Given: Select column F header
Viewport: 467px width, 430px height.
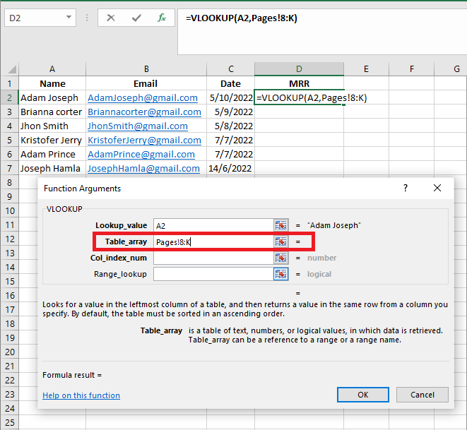Looking at the screenshot, I should pos(412,69).
